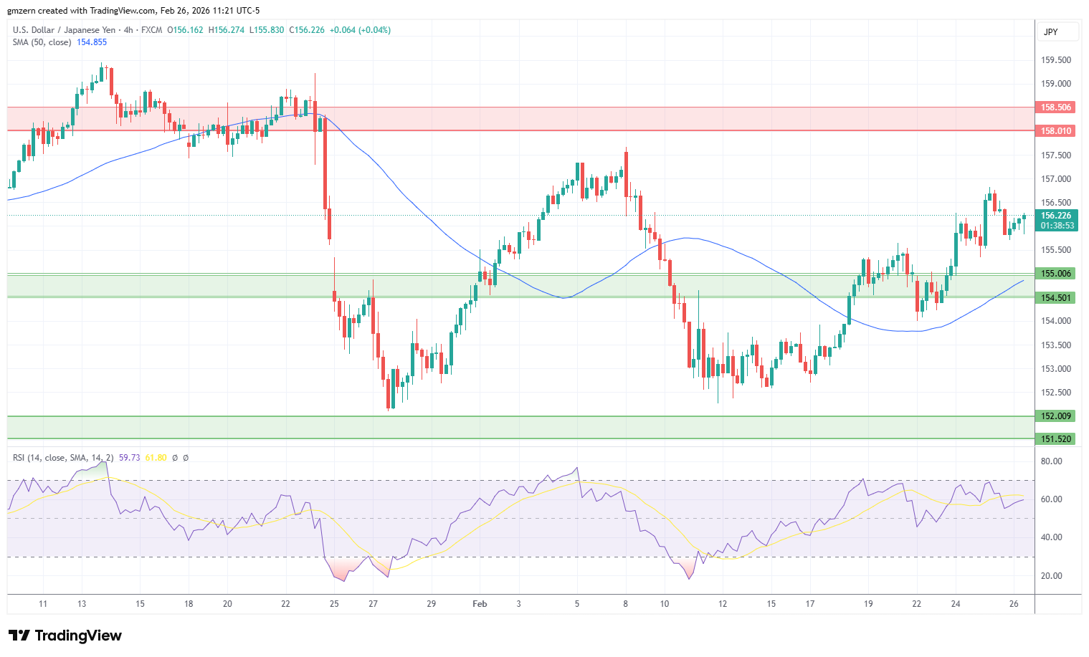
Task: Click the closing price C156.226 in header
Action: [x=307, y=30]
